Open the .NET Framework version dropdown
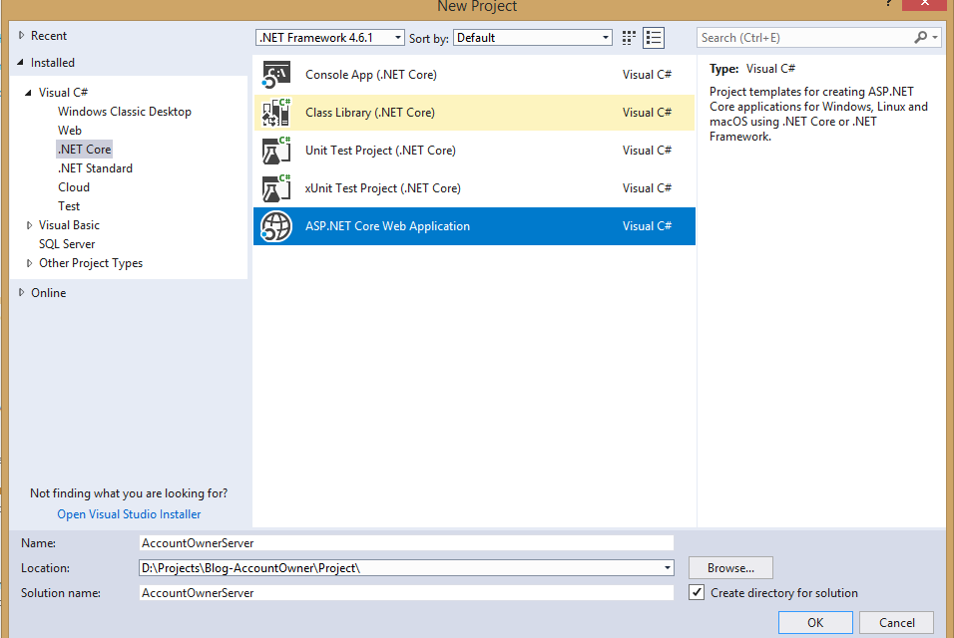Screen dimensions: 954x638 coord(397,38)
